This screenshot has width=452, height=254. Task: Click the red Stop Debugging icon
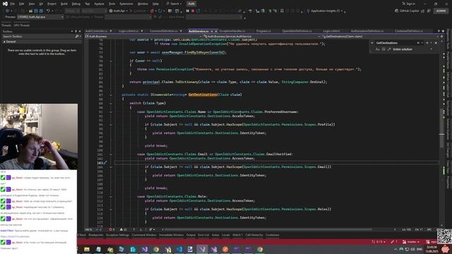[193, 11]
